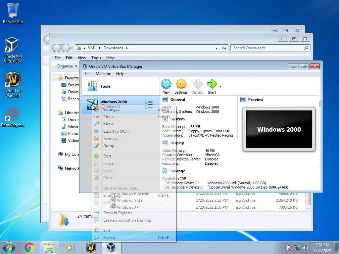Click the World of Warcraft taskbar icon
The height and width of the screenshot is (254, 339).
(91, 247)
